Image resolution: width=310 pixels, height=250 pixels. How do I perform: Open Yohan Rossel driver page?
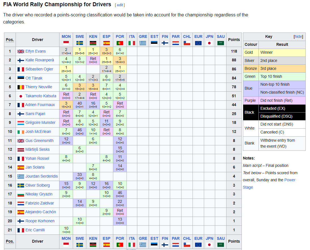click(37, 158)
